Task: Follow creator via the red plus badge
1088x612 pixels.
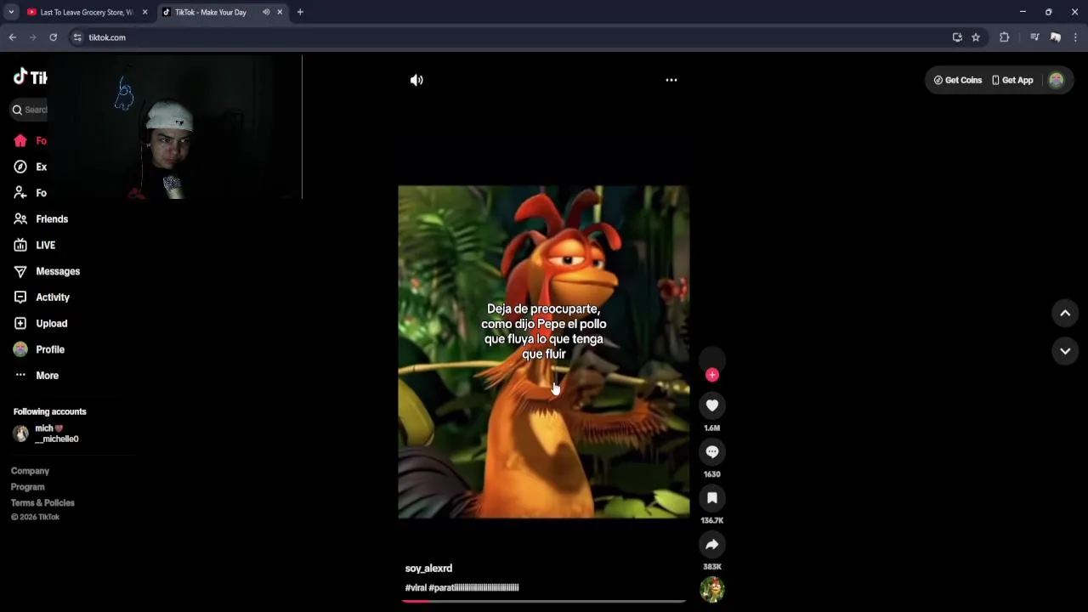Action: [712, 375]
